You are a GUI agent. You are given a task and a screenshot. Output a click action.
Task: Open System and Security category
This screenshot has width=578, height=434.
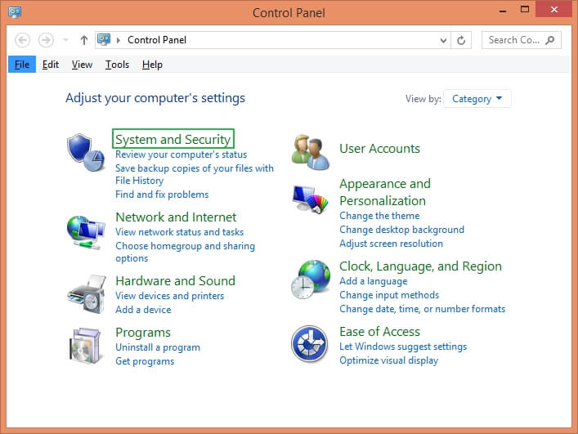[x=173, y=139]
